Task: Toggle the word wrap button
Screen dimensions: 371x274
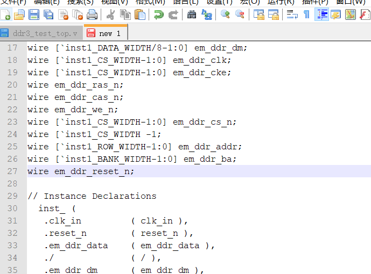Action: [x=291, y=15]
